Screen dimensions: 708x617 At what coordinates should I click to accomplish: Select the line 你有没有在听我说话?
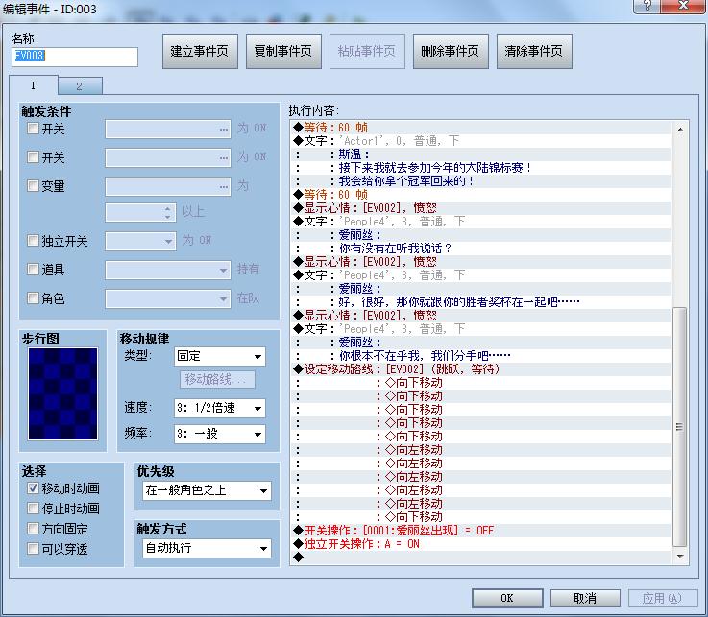click(482, 249)
